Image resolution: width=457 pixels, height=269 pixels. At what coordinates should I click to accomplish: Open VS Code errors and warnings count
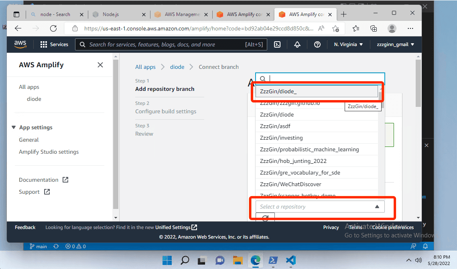pyautogui.click(x=75, y=246)
